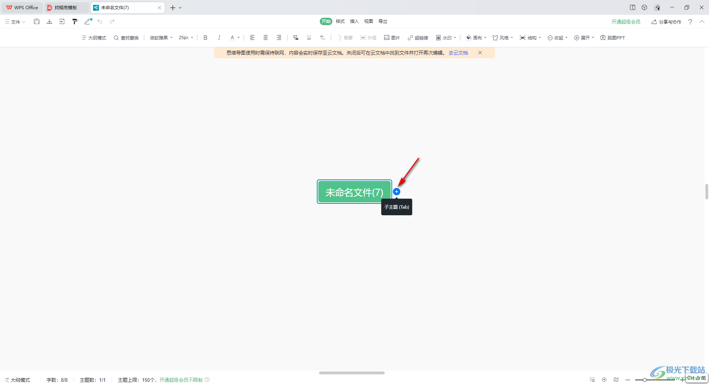The width and height of the screenshot is (709, 384).
Task: Click the zoom slider handle
Action: pyautogui.click(x=644, y=380)
